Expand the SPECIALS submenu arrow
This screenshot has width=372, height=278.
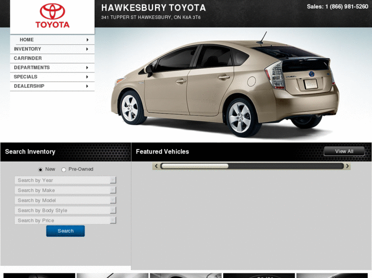[x=87, y=77]
